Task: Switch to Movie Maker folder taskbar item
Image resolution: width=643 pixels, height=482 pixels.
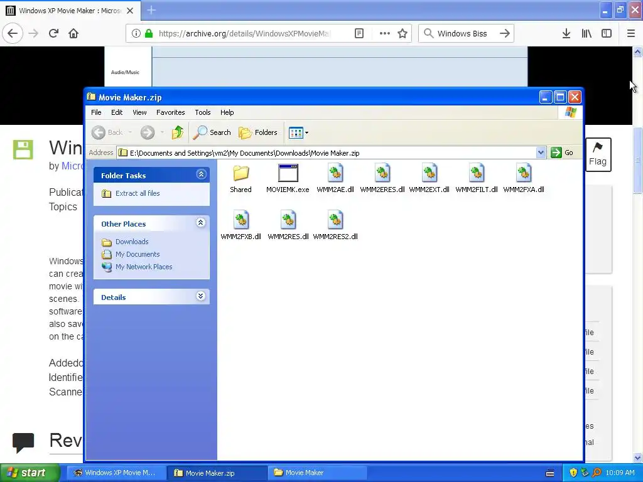Action: coord(317,473)
